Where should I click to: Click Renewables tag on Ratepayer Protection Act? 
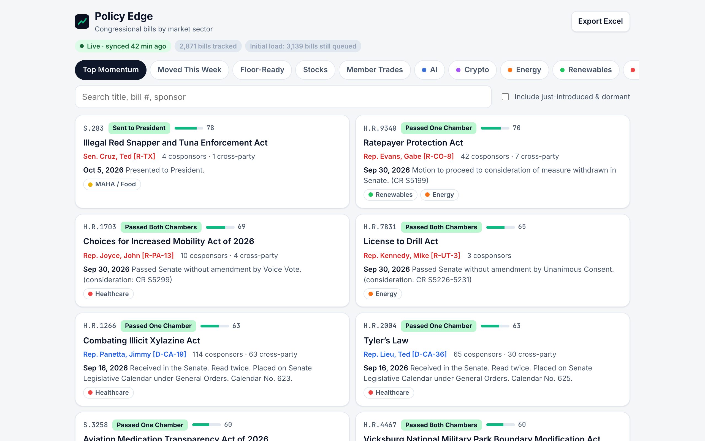[391, 195]
